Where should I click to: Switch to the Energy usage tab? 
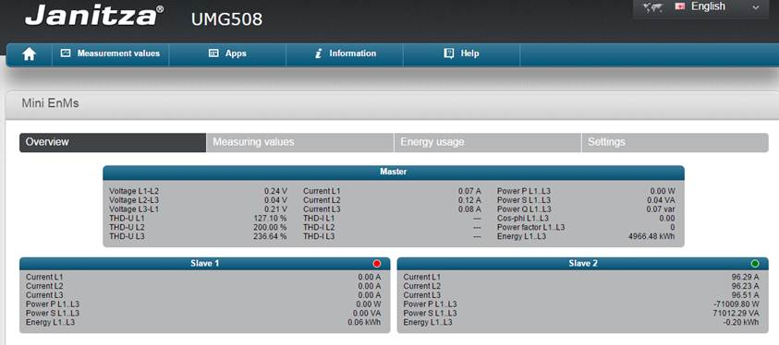487,142
